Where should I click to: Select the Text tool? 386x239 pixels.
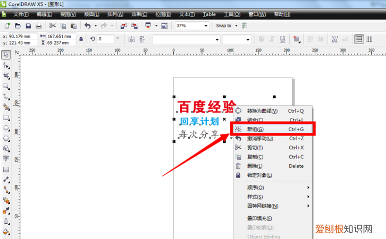(x=6, y=158)
